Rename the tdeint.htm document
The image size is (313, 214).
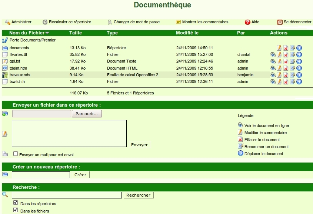[293, 68]
